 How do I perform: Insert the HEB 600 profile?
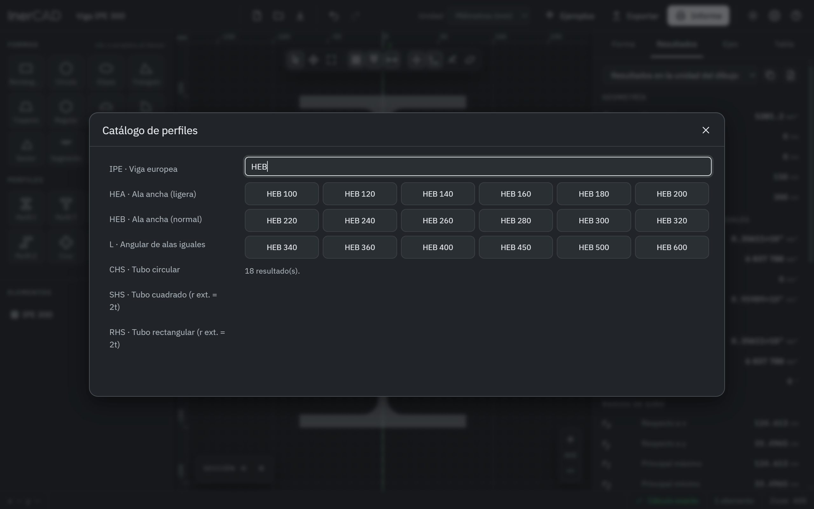click(672, 247)
